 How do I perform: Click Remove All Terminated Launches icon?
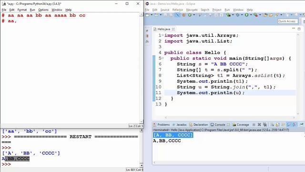click(265, 125)
